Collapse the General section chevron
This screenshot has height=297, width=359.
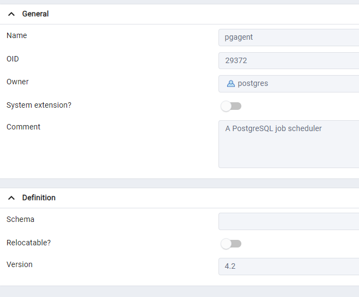pos(11,14)
